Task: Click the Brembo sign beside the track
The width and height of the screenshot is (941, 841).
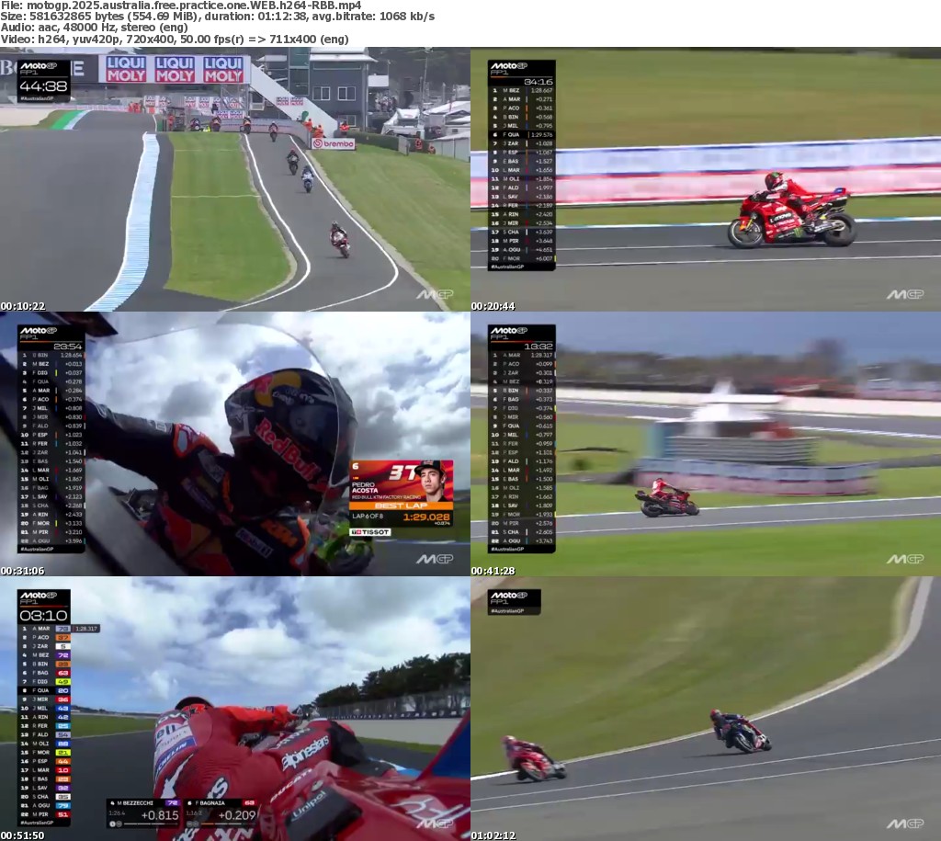Action: pyautogui.click(x=333, y=143)
